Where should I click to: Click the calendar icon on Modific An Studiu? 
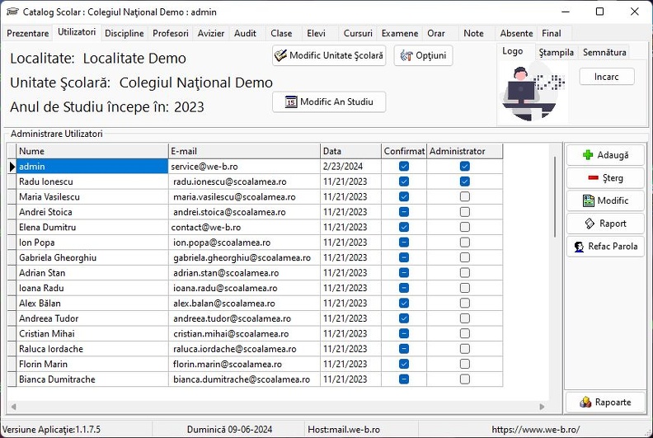(291, 101)
